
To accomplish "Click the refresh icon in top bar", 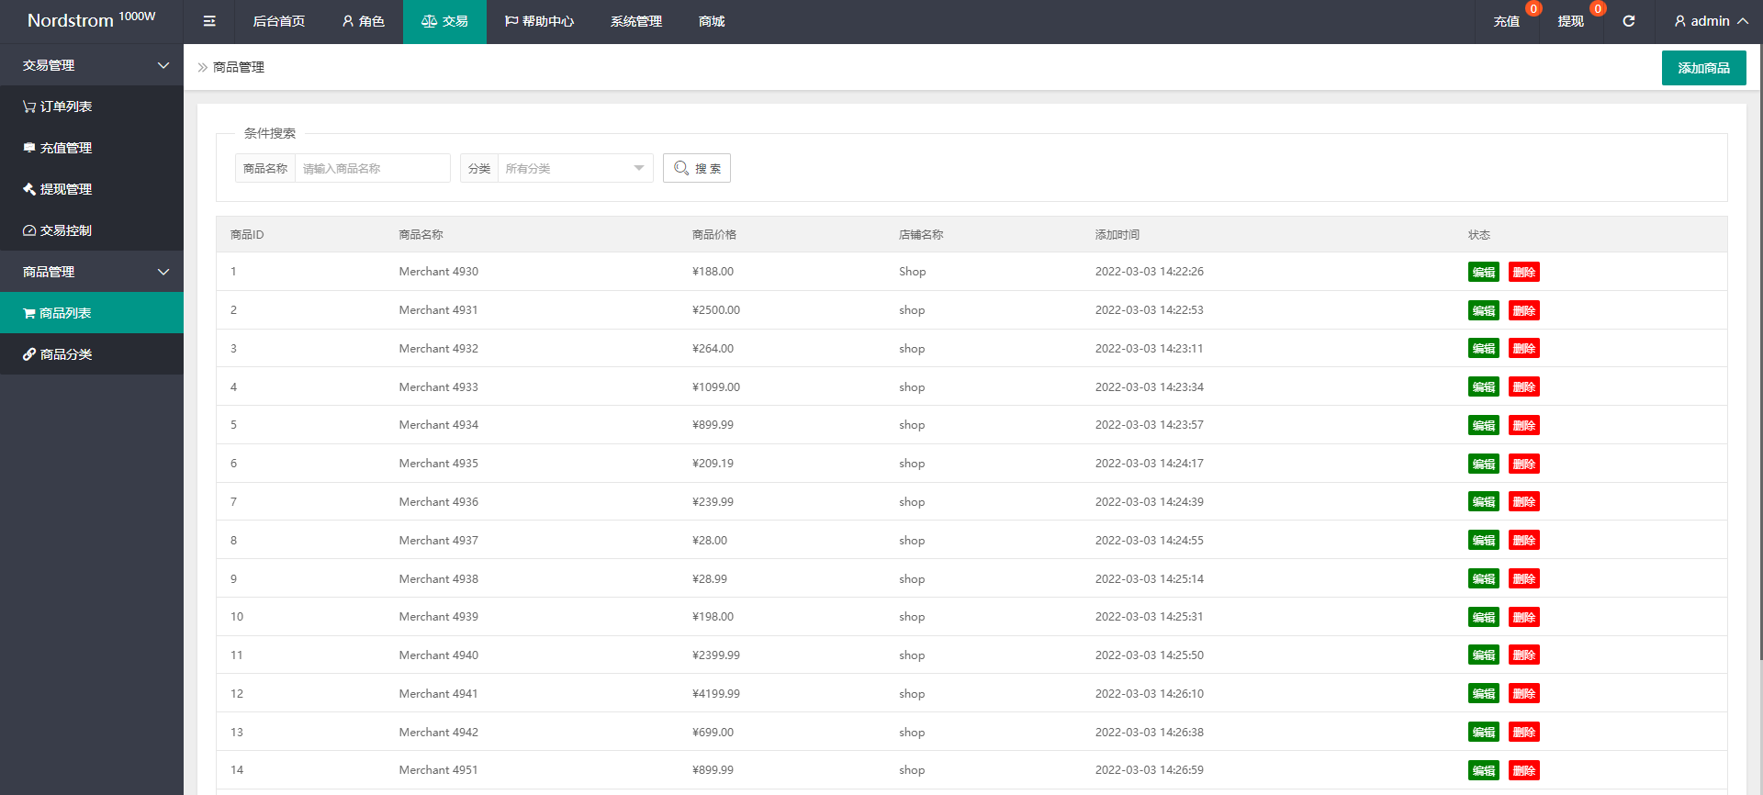I will pyautogui.click(x=1628, y=21).
